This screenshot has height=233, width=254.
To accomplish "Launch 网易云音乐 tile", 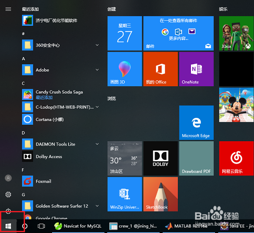I will [237, 159].
